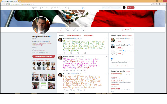
Task: Send the Irán e Irak tweet by direct message
Action: pyautogui.click(x=85, y=53)
